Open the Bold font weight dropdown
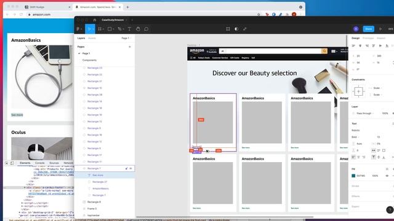This screenshot has height=221, width=394. click(356, 137)
